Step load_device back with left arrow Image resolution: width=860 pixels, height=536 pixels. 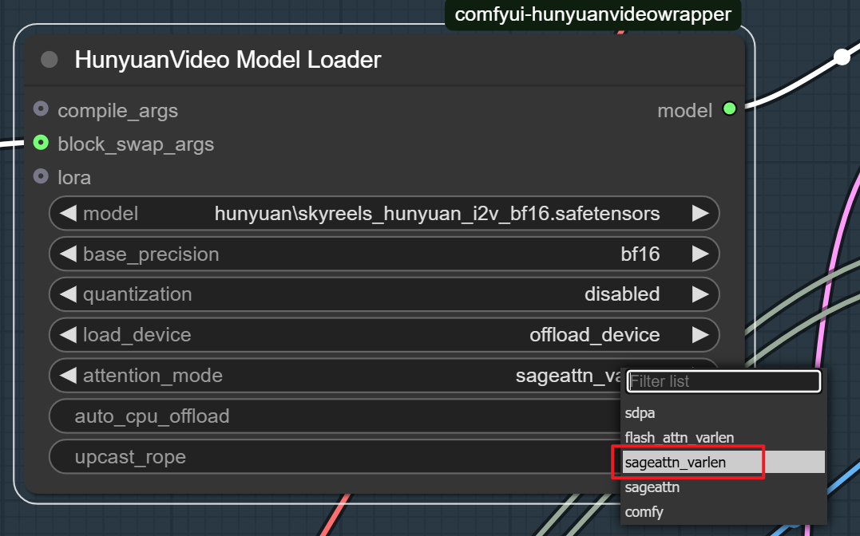coord(68,335)
